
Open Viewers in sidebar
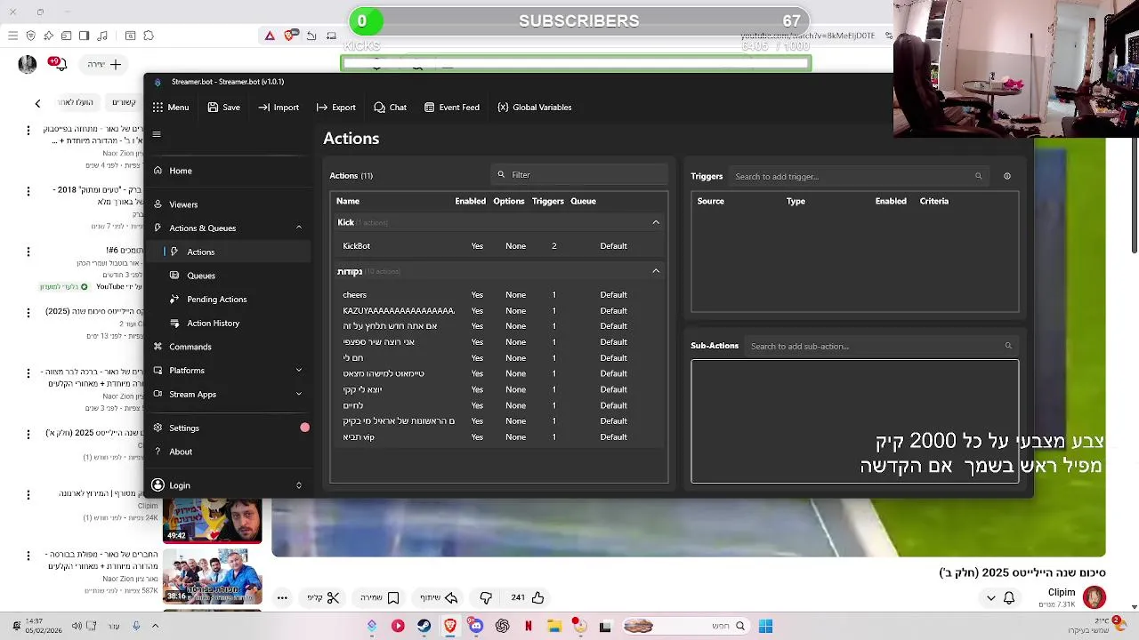pos(228,204)
